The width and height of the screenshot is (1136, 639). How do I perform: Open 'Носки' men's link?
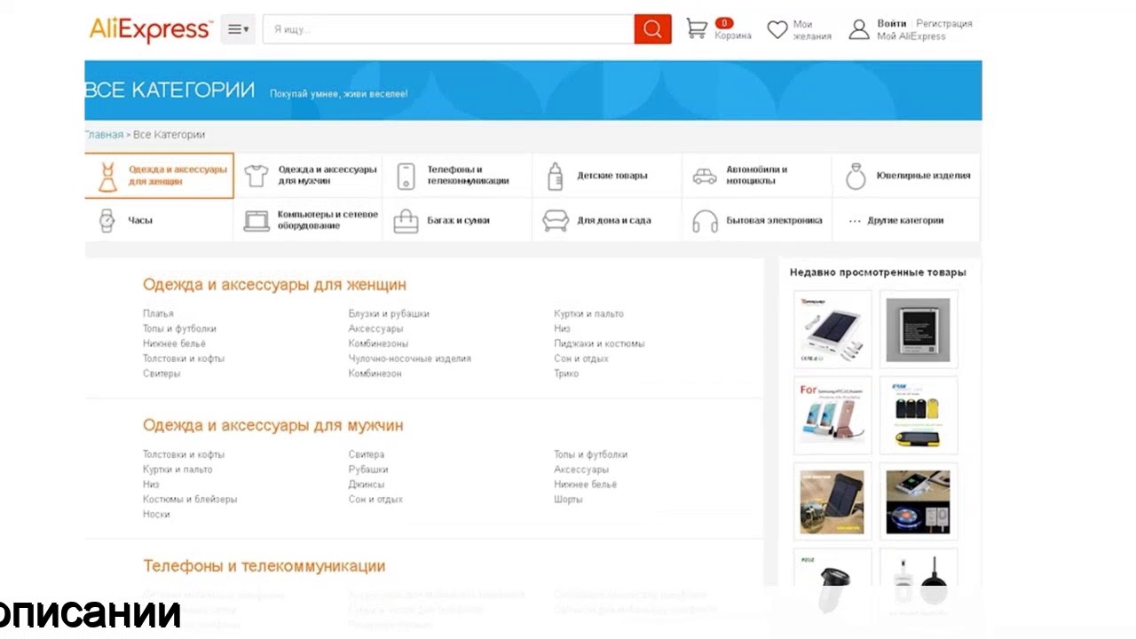coord(156,515)
